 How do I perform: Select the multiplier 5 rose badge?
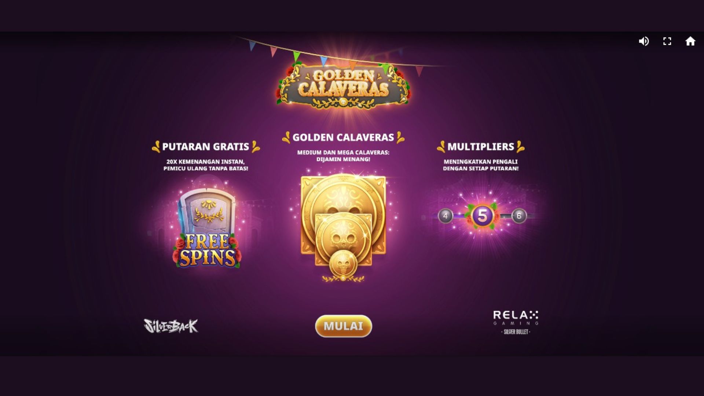click(482, 216)
